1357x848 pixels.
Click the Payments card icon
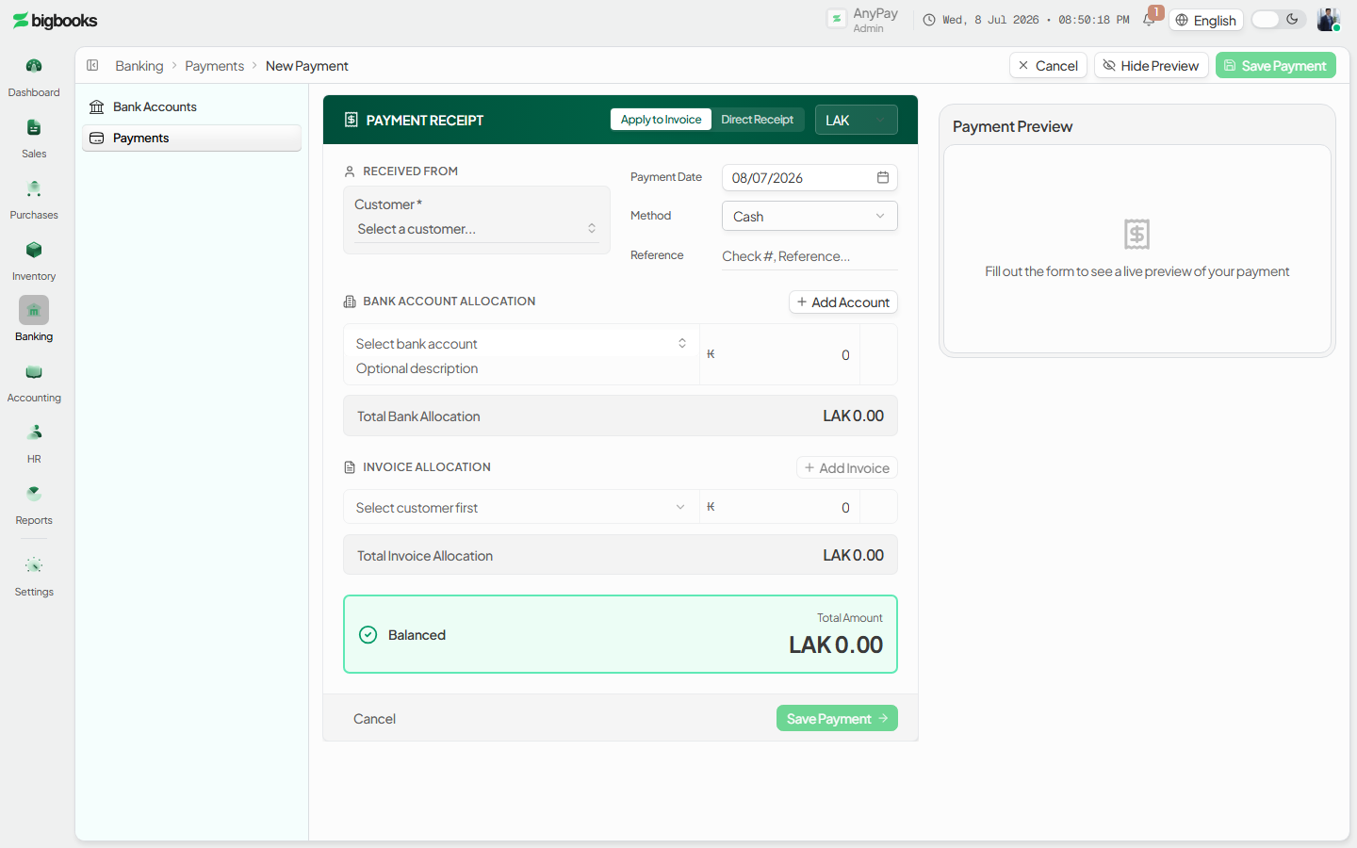click(96, 138)
